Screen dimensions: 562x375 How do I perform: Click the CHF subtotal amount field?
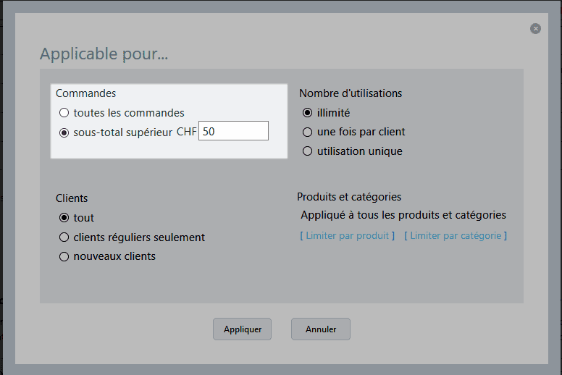point(233,131)
